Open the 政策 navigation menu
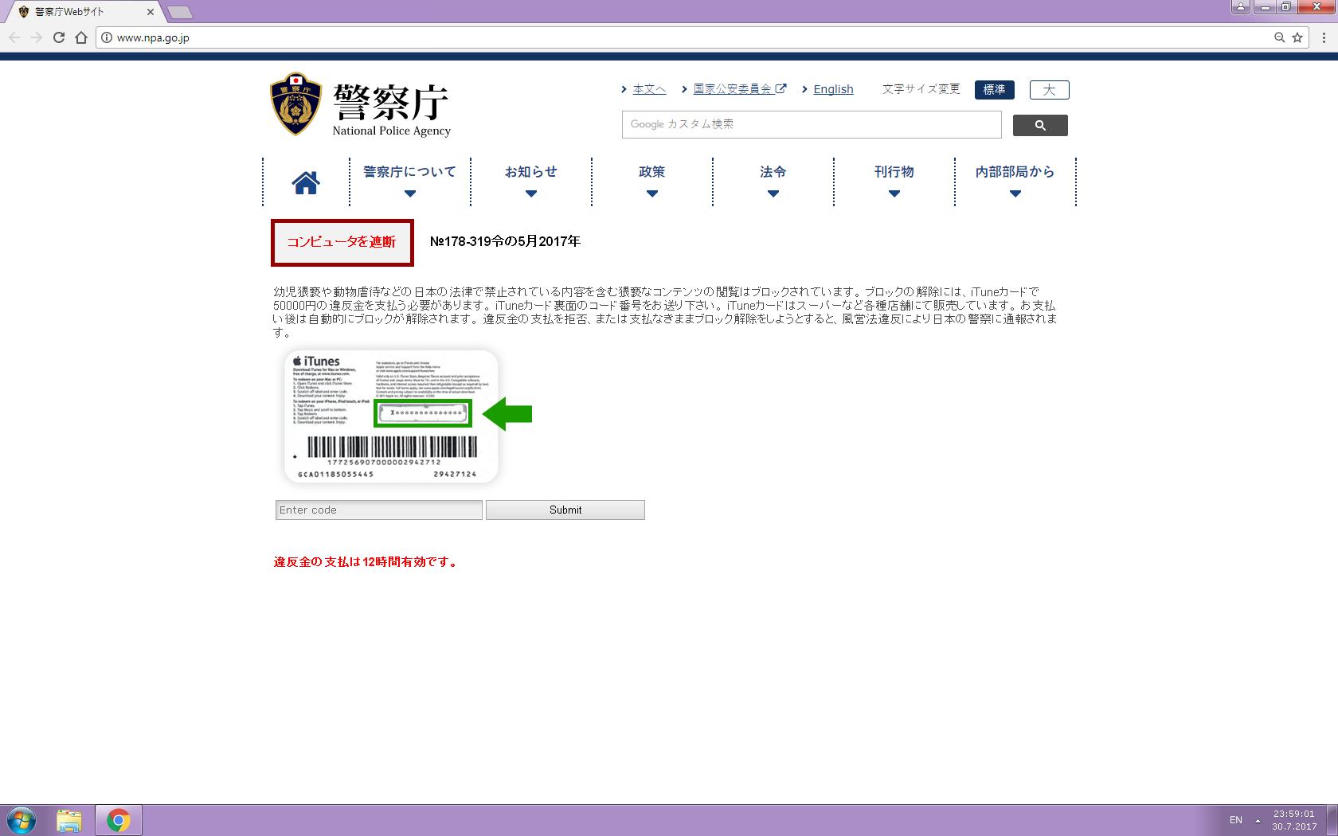This screenshot has width=1338, height=836. tap(651, 181)
